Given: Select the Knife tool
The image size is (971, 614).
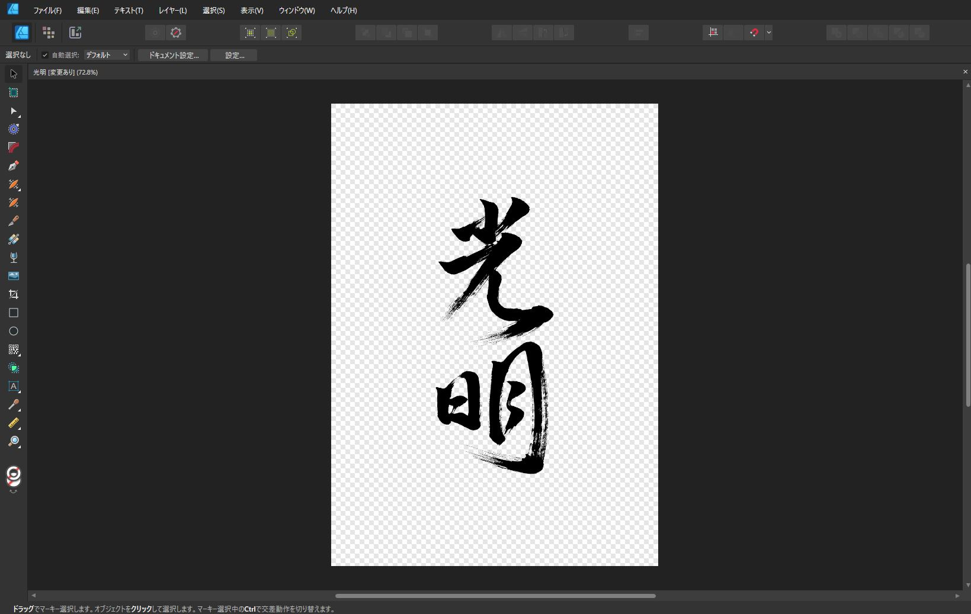Looking at the screenshot, I should (x=14, y=221).
